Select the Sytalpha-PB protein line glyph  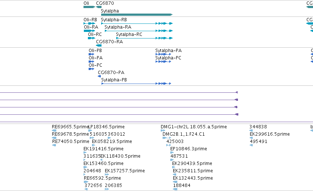click(136, 84)
